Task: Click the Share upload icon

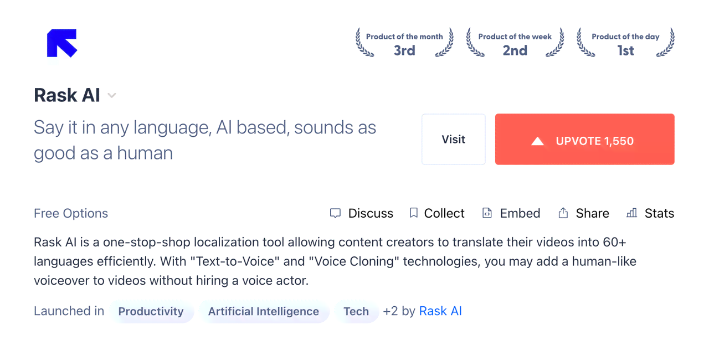Action: (563, 213)
